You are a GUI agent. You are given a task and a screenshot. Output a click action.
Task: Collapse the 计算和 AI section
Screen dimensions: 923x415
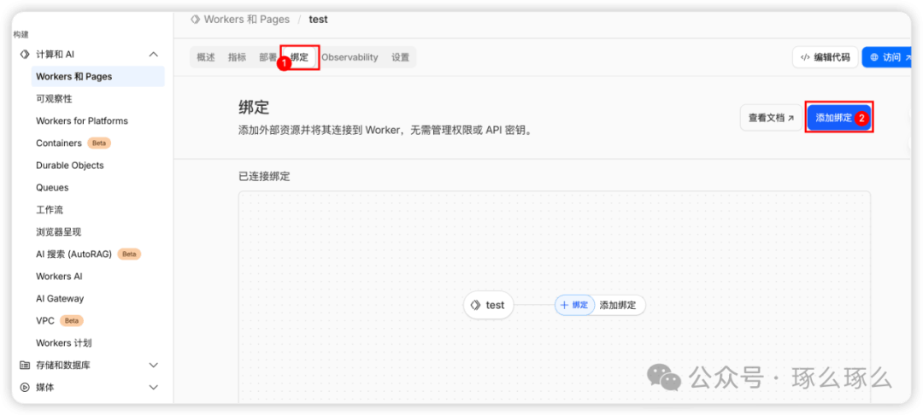coord(154,55)
